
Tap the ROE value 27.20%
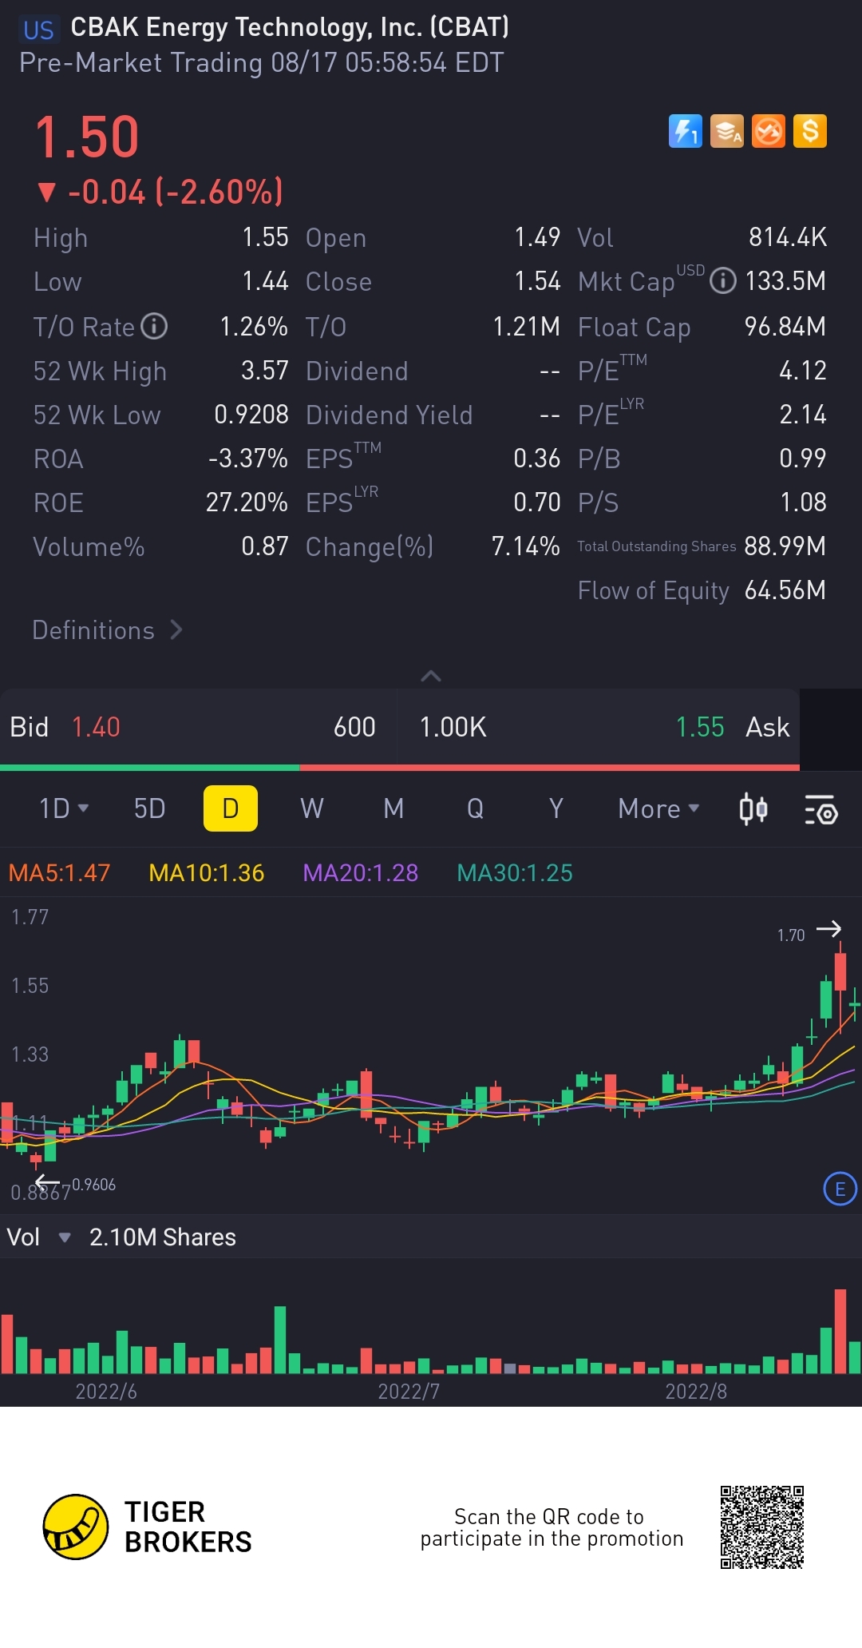[247, 502]
